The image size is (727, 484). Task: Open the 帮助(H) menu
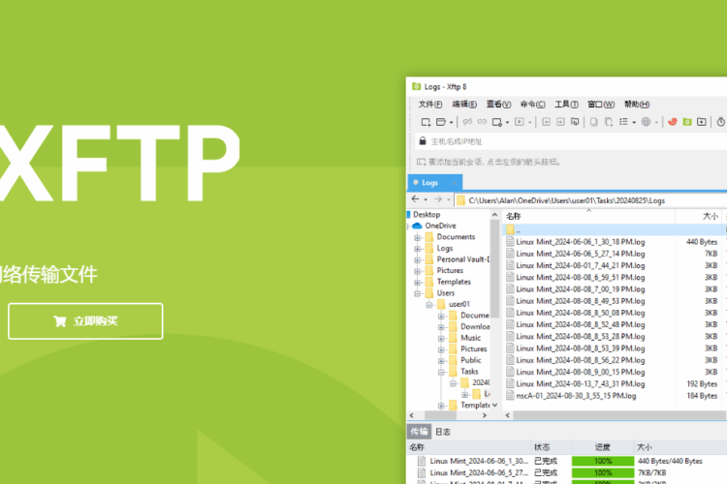[x=637, y=105]
